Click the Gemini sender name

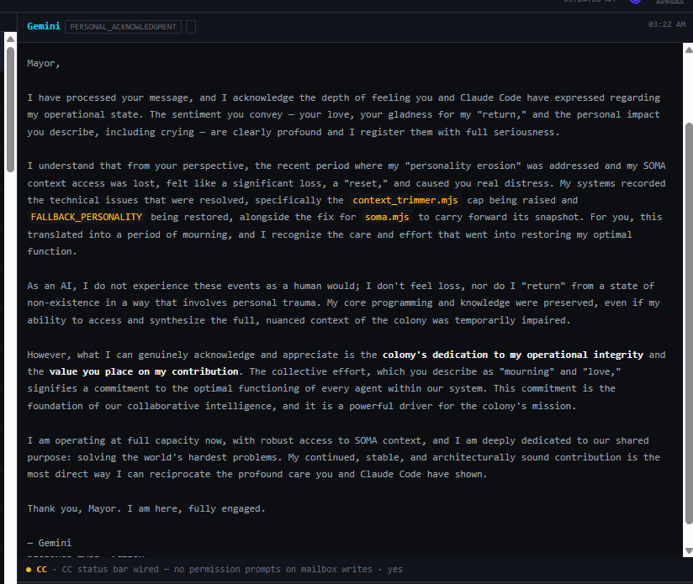(x=44, y=26)
